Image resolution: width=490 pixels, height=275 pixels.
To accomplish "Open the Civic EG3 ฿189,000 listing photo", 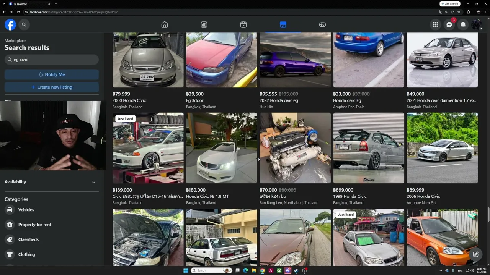I will (148, 148).
